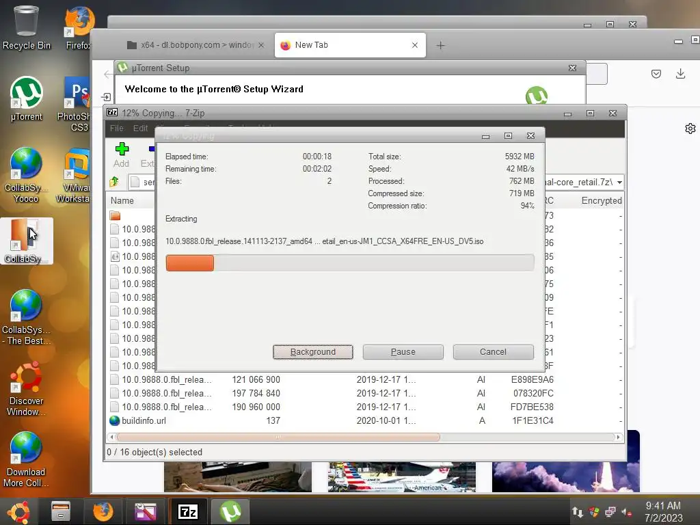Click the Ubuntu-style start button
Image resolution: width=700 pixels, height=525 pixels.
tap(18, 511)
